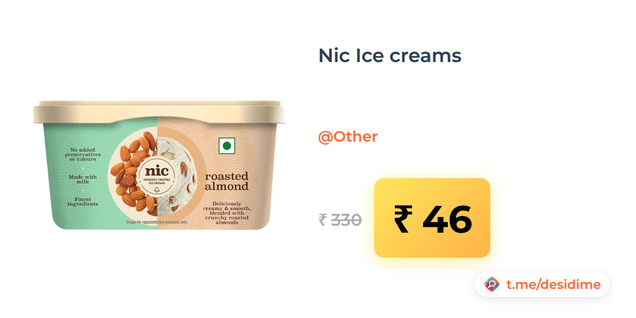
Task: Click the "roasted almond" flavour label
Action: (227, 181)
